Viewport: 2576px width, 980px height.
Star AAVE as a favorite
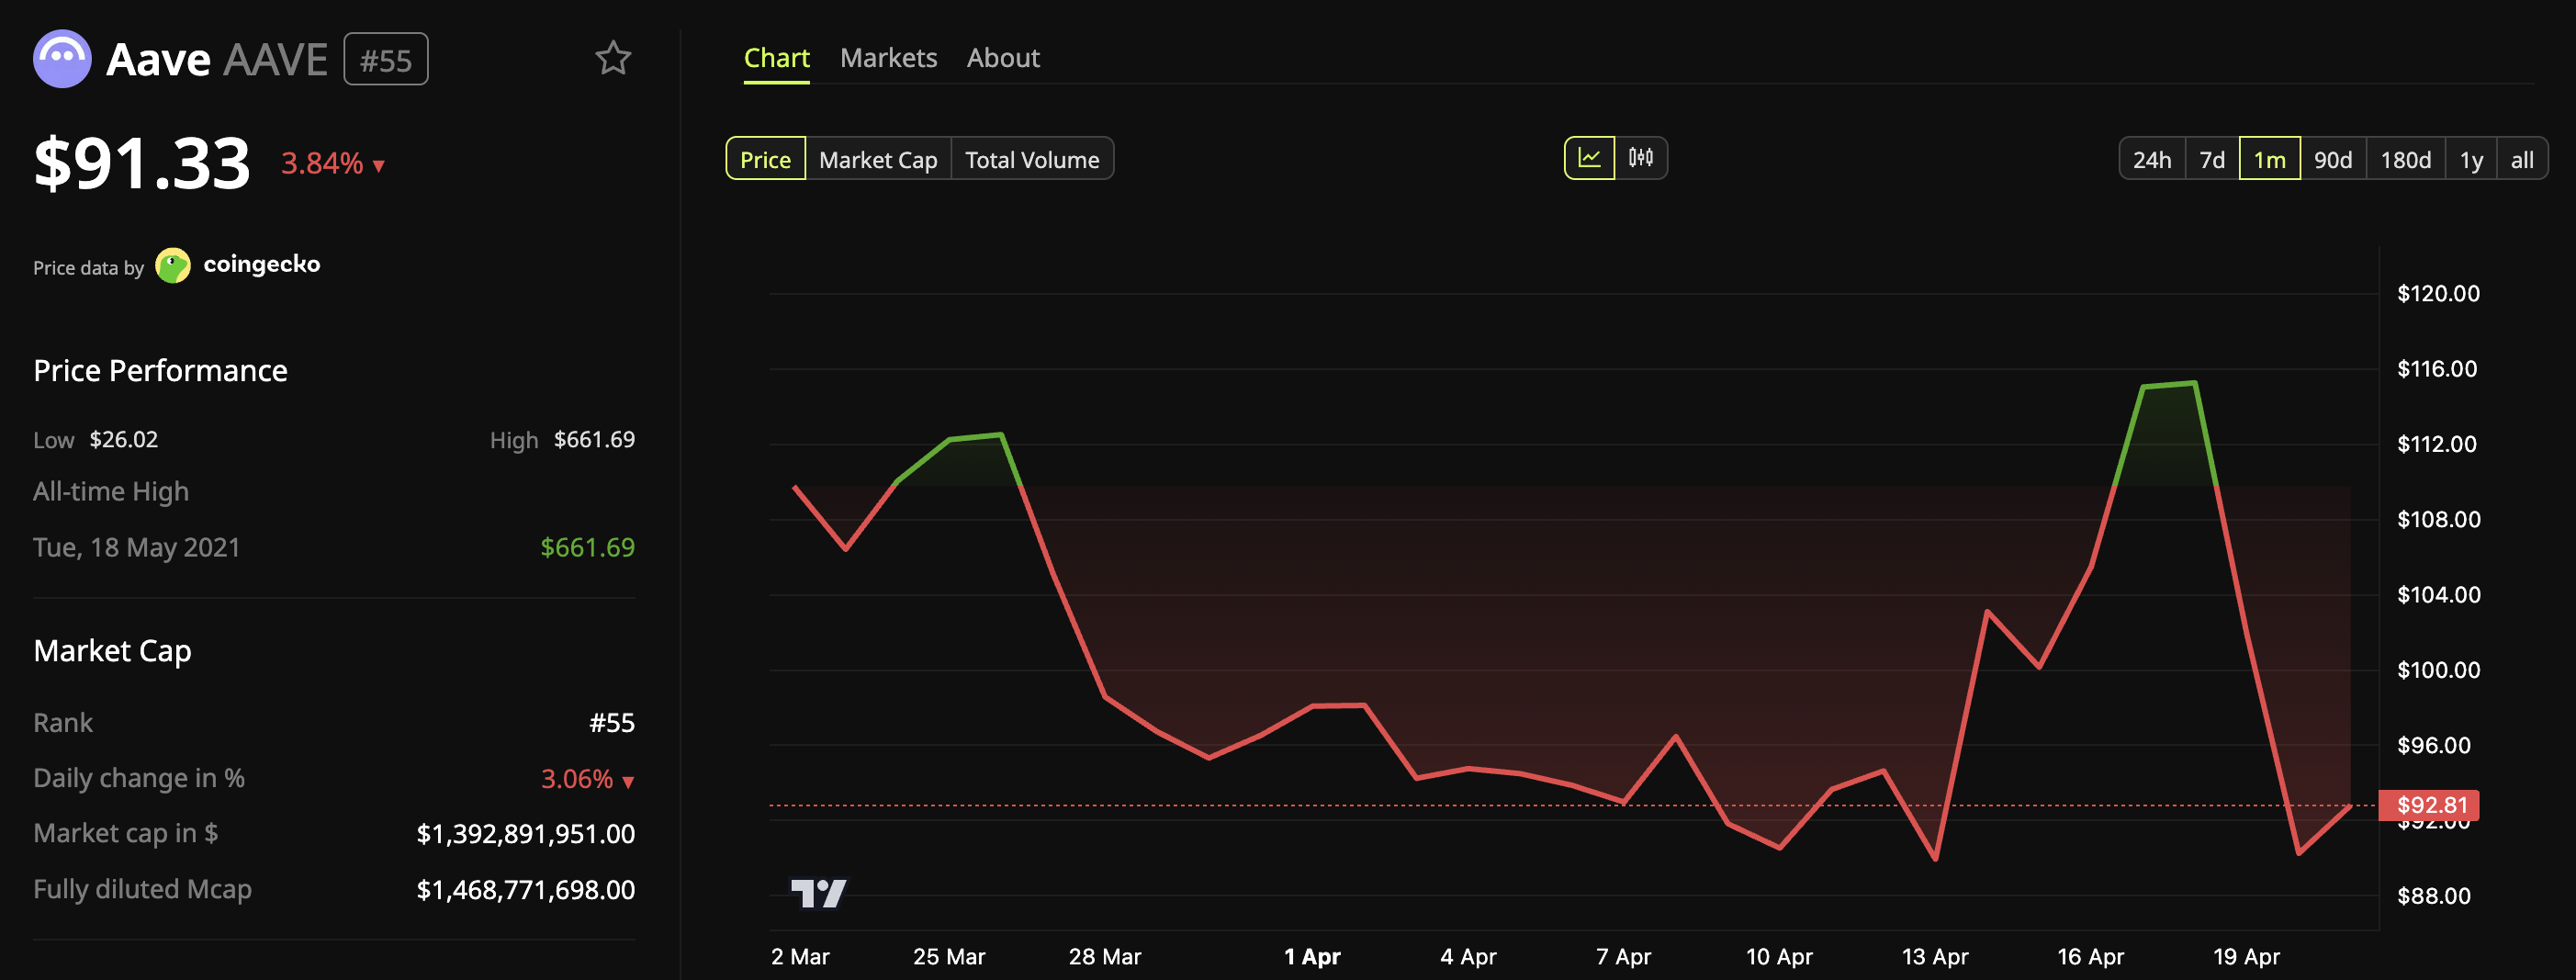[x=613, y=59]
